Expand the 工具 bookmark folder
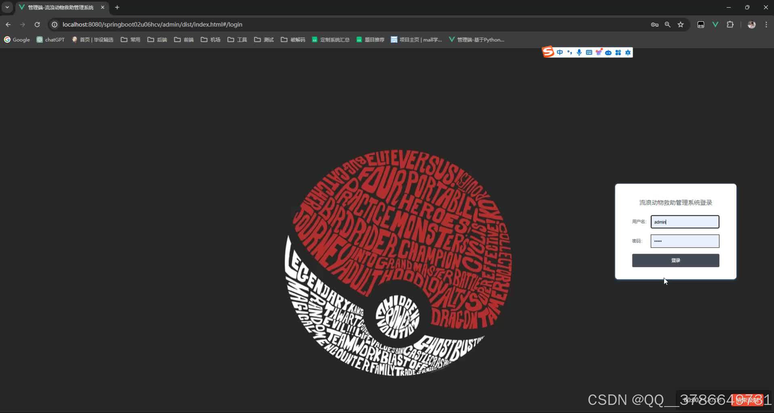Screen dimensions: 774x413 point(237,40)
